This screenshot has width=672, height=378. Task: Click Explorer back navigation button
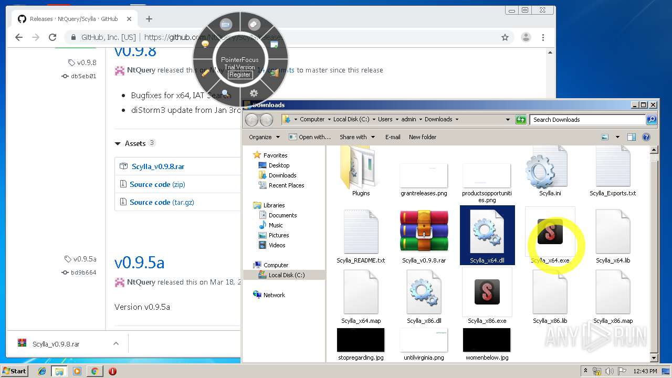click(x=251, y=120)
